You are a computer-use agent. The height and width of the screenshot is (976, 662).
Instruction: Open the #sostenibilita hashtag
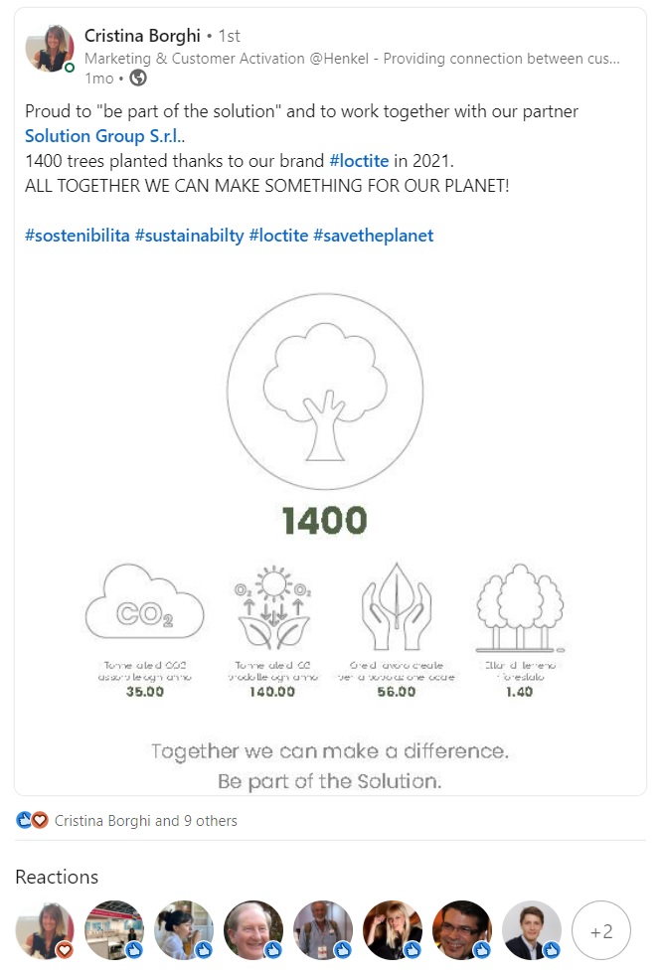78,236
